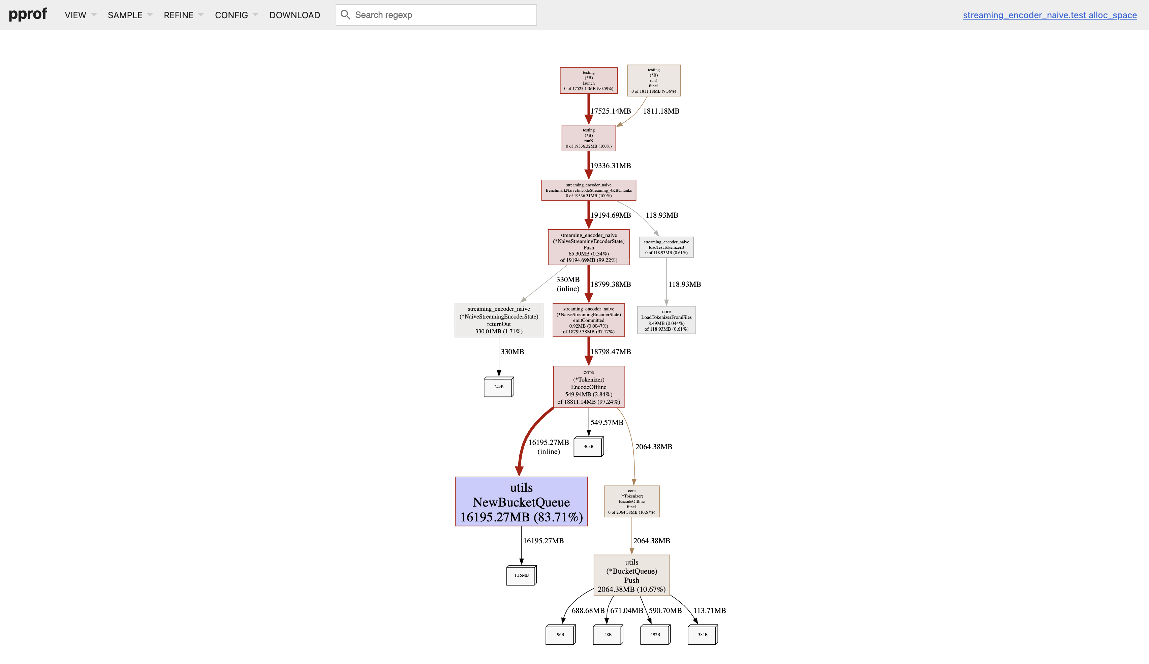Select the utils BucketQueue Push node
The width and height of the screenshot is (1149, 664).
[x=631, y=575]
